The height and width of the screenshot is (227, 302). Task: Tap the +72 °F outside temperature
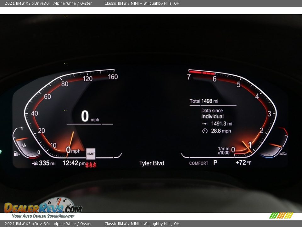pyautogui.click(x=243, y=163)
